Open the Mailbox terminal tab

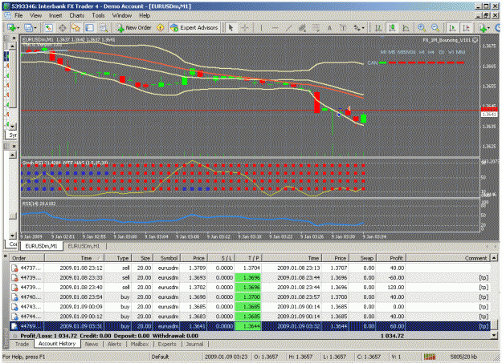(140, 344)
